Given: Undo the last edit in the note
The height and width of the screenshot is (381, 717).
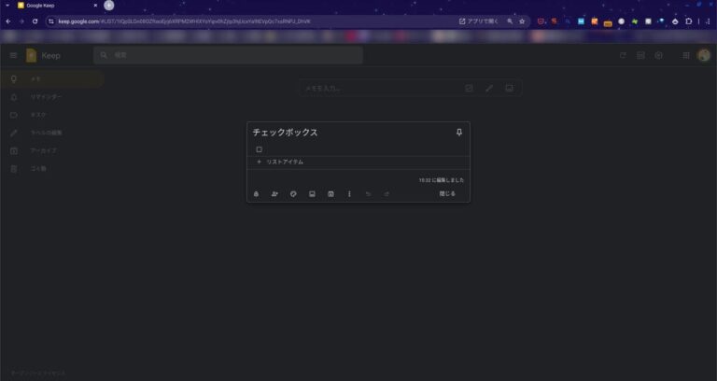Looking at the screenshot, I should tap(368, 194).
